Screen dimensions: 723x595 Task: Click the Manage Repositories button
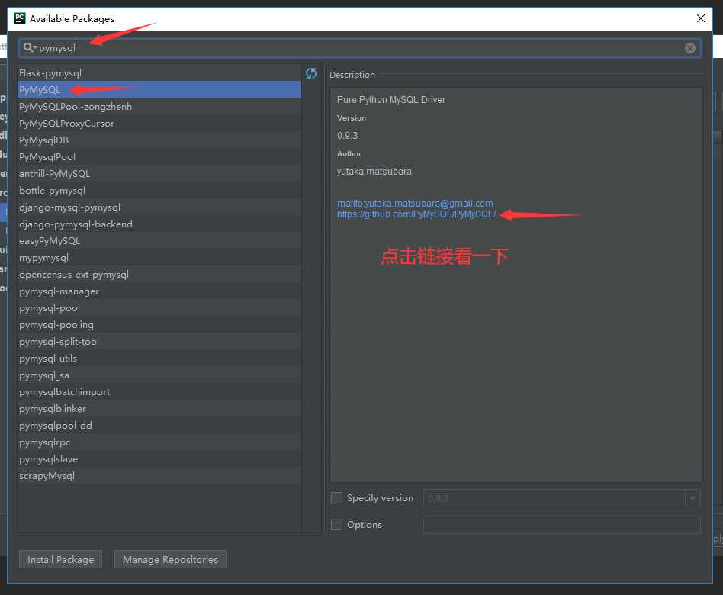(x=170, y=559)
